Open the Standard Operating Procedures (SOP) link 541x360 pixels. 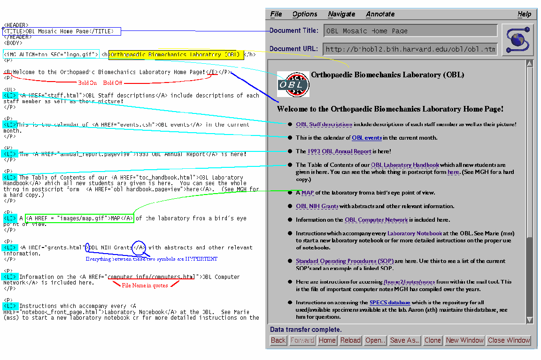pyautogui.click(x=345, y=261)
